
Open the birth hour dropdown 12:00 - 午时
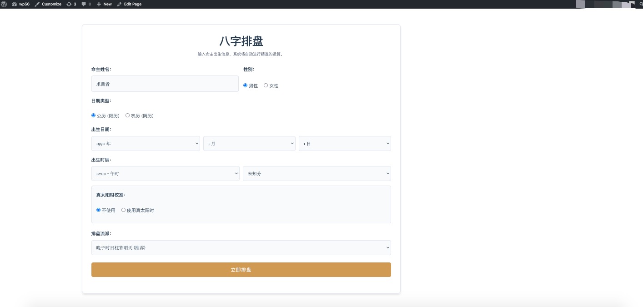(165, 173)
